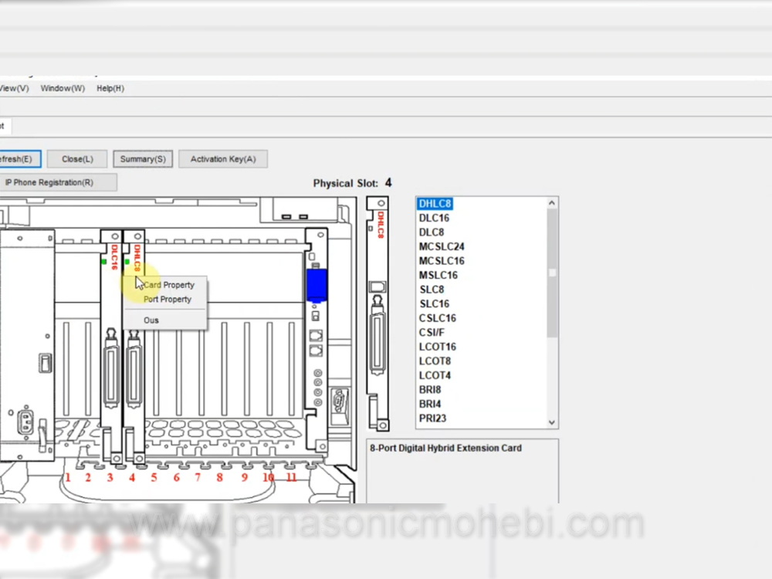
Task: Open the Help(H) menu
Action: [110, 89]
